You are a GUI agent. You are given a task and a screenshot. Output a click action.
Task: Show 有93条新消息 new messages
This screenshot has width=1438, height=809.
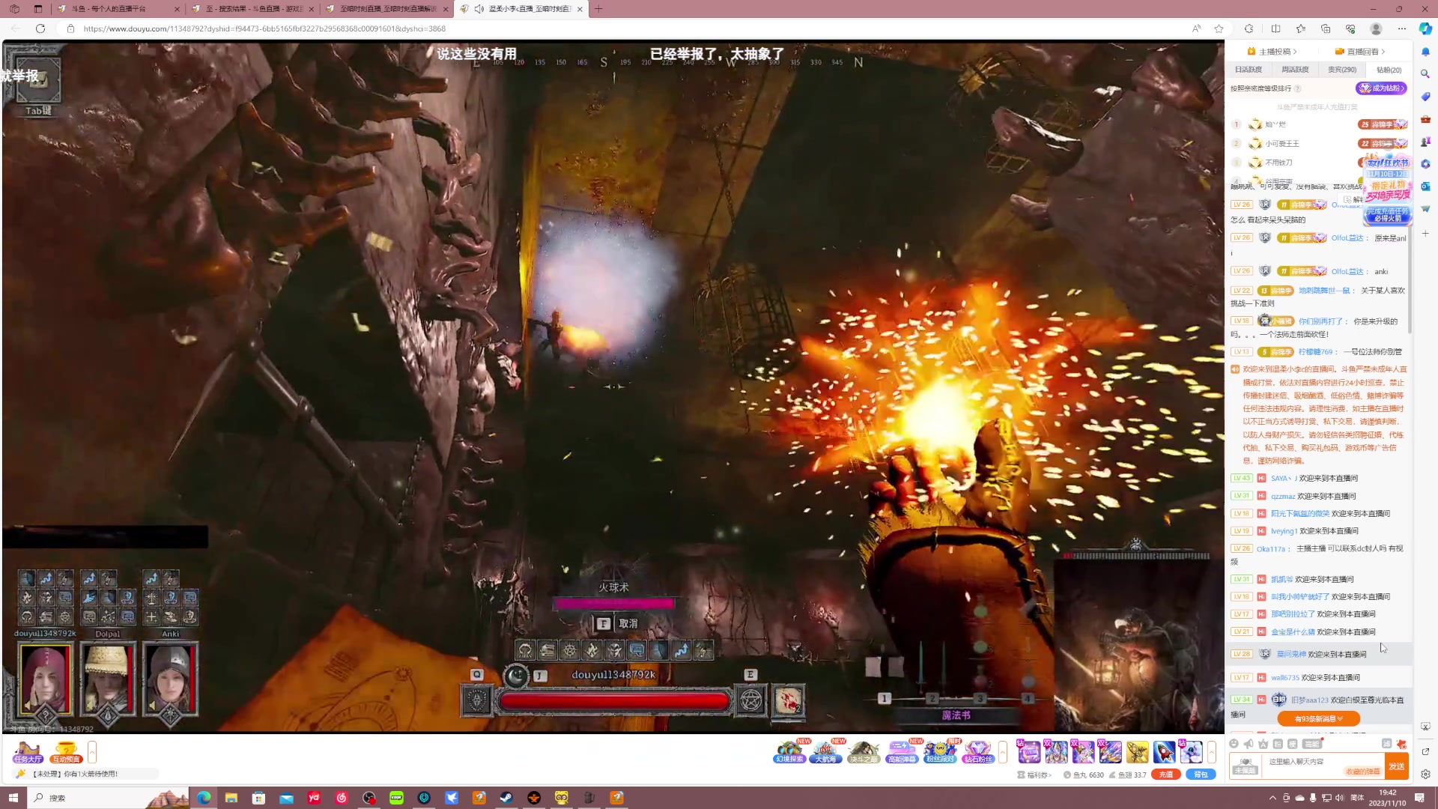click(1318, 718)
